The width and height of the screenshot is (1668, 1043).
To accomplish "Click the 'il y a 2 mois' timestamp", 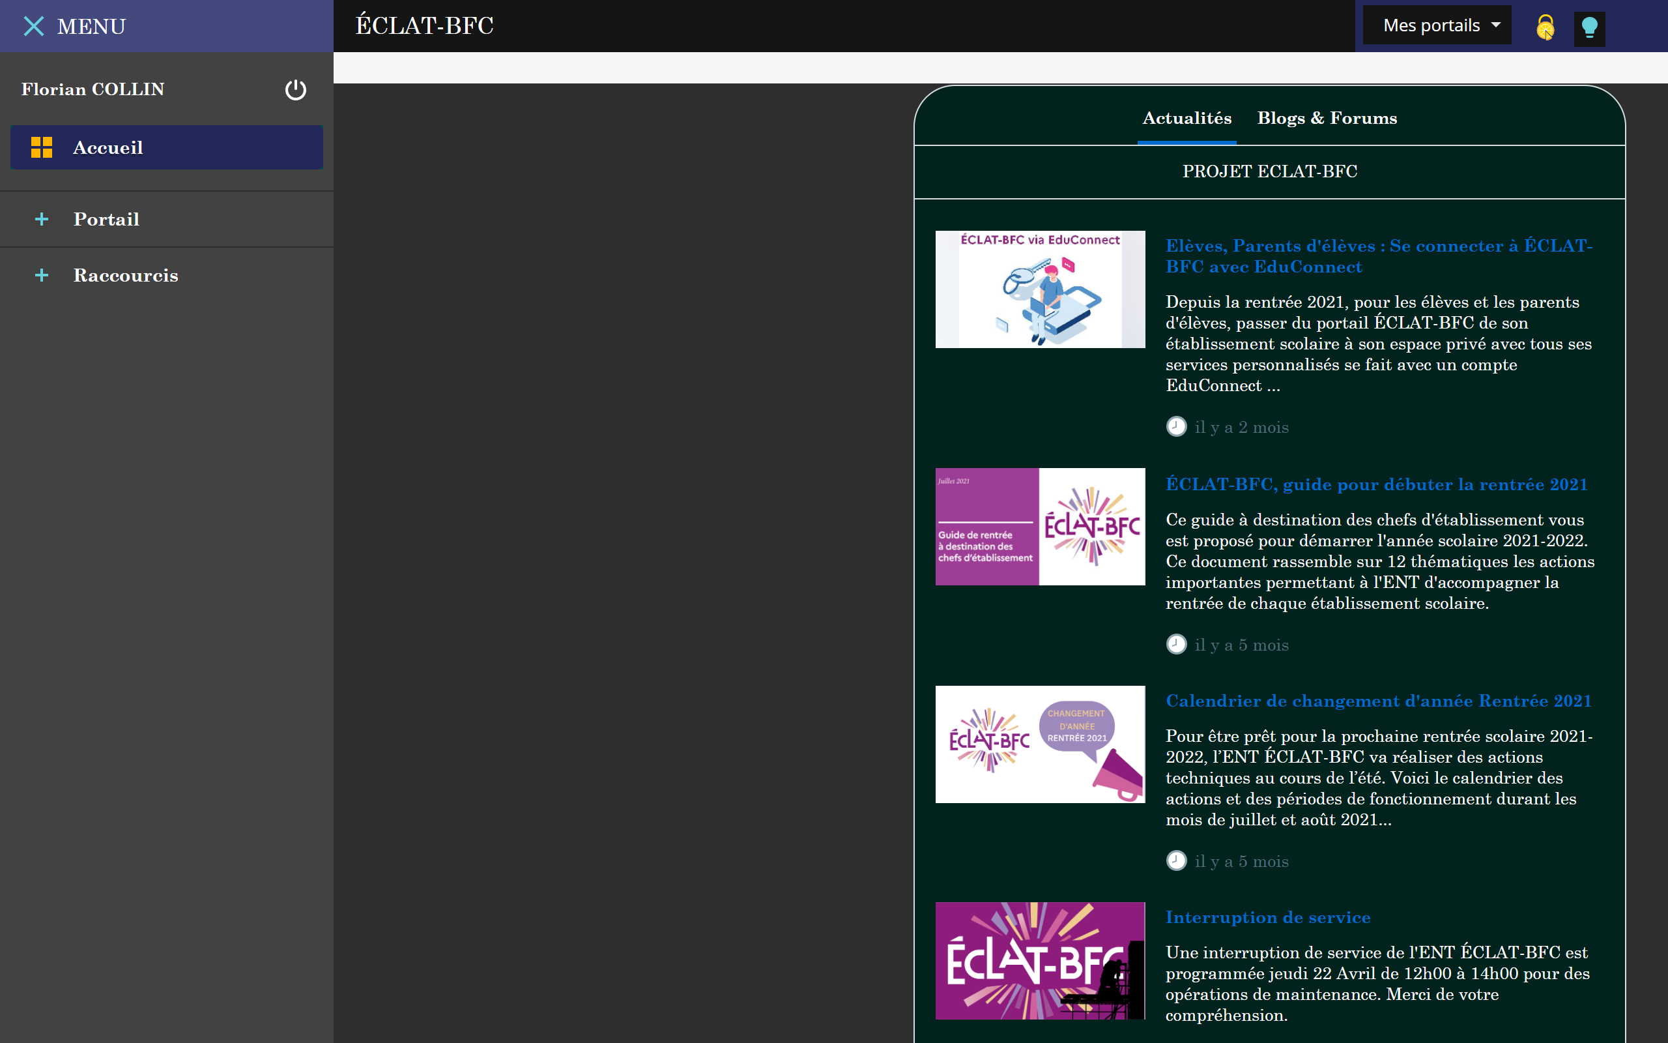I will tap(1241, 428).
